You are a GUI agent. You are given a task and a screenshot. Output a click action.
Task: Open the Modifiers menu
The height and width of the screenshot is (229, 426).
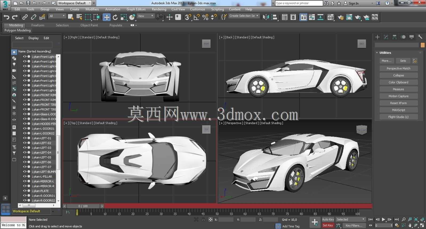tap(92, 9)
